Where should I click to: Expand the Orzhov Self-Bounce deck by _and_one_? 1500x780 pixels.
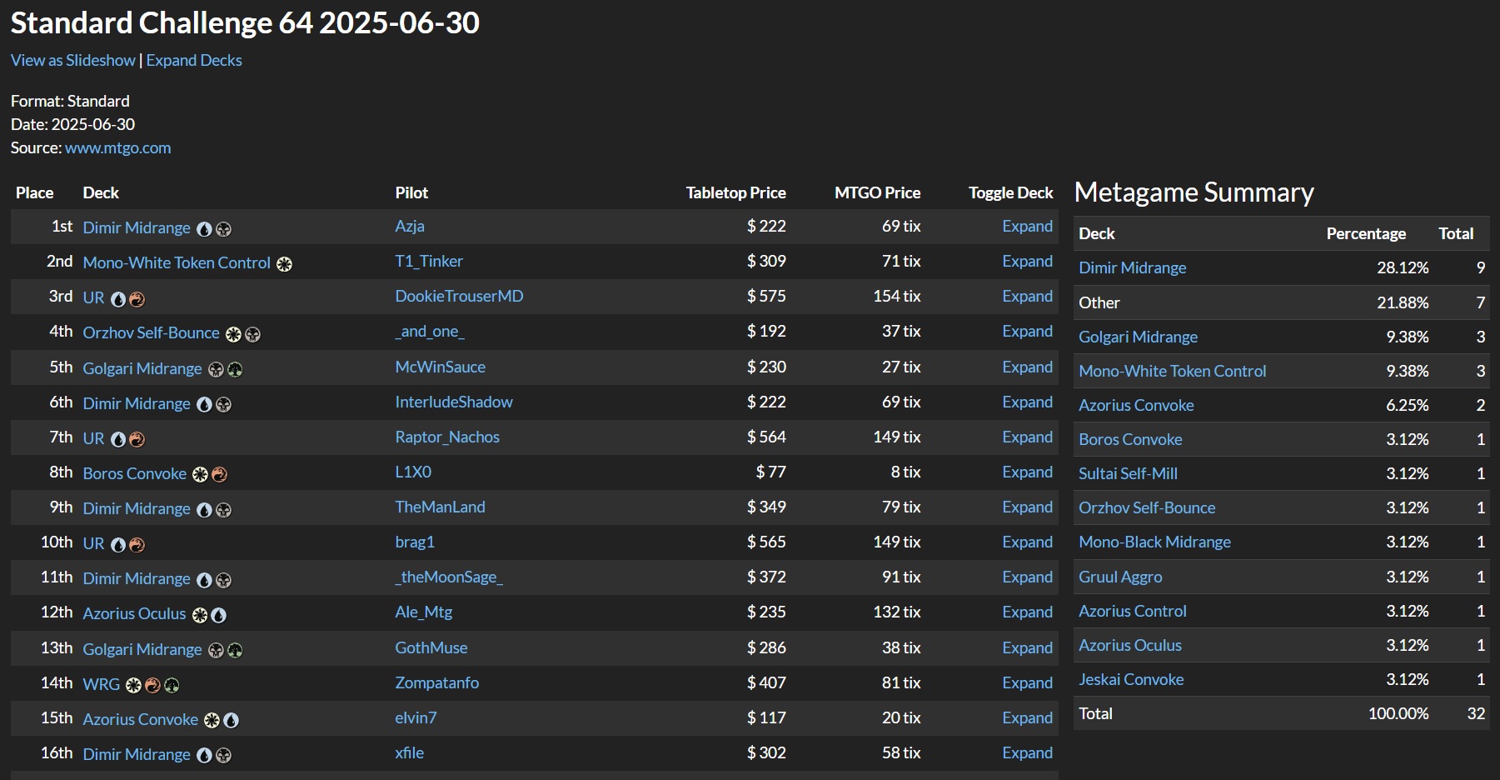(x=1027, y=332)
